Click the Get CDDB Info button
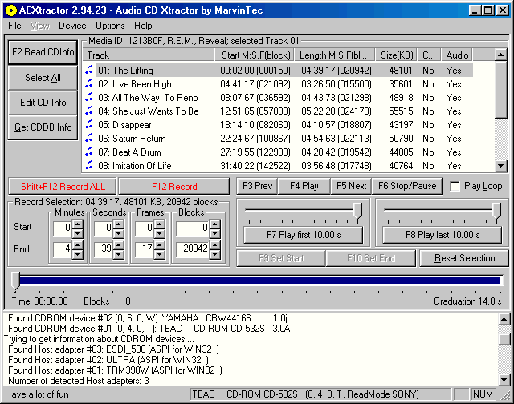The height and width of the screenshot is (404, 514). pos(43,127)
